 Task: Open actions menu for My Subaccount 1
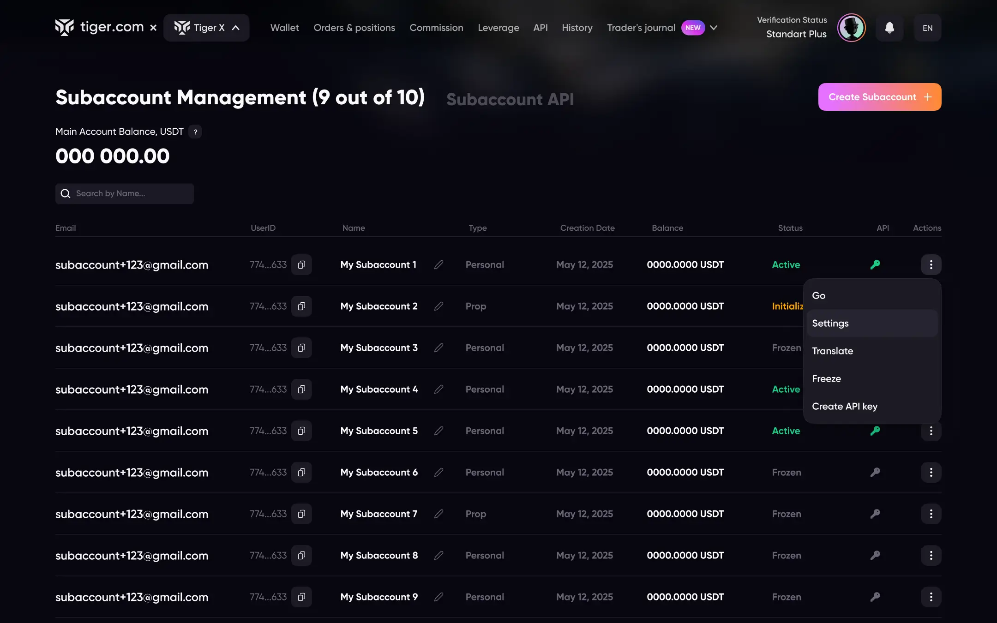(x=931, y=265)
